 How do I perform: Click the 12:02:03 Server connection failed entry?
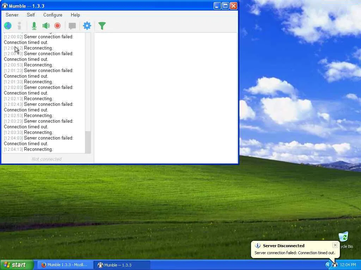[x=39, y=90]
